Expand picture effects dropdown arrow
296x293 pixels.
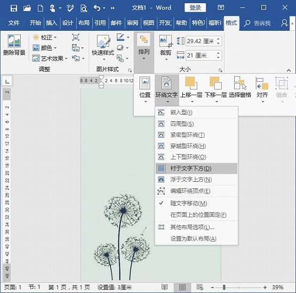pyautogui.click(x=127, y=48)
